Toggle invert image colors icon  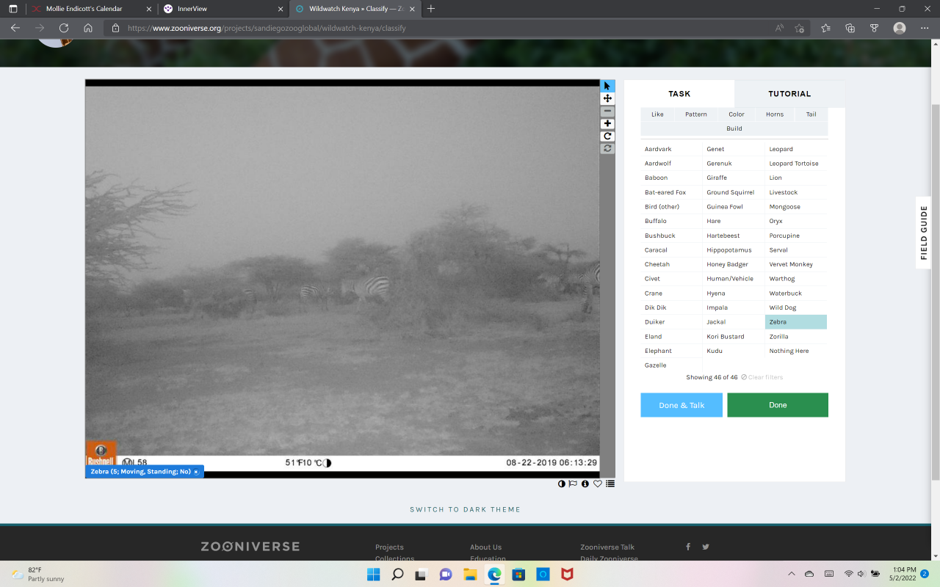(562, 484)
